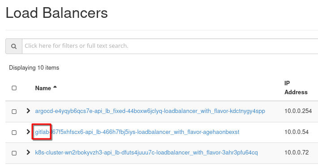Check the box for the argocd load balancer
Screen dimensions: 318x167
coord(14,112)
